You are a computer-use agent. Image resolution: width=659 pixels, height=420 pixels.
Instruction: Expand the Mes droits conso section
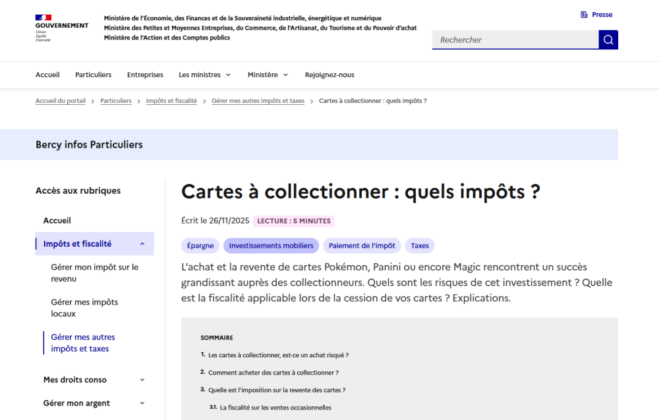[142, 380]
